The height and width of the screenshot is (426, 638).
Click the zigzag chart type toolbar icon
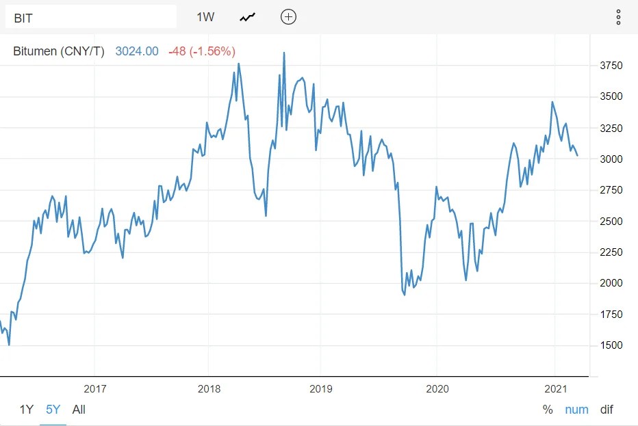pyautogui.click(x=246, y=16)
